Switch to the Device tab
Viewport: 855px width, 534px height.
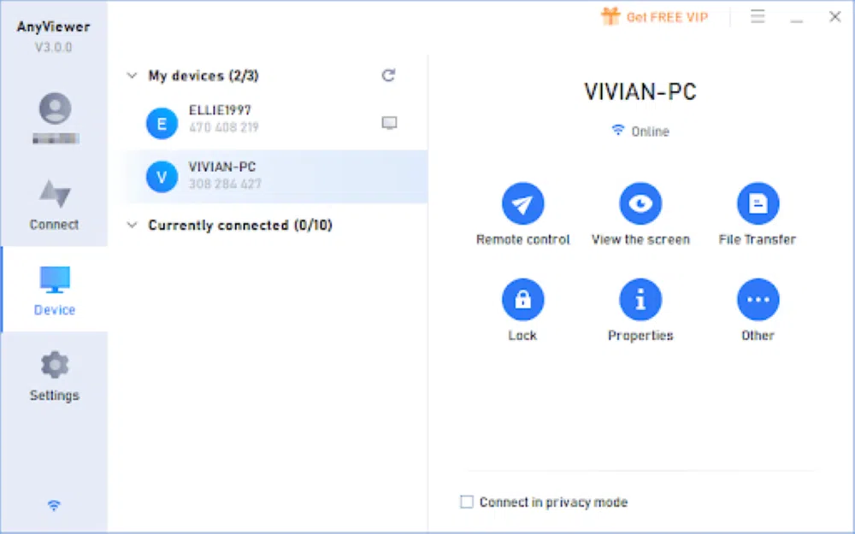(55, 290)
